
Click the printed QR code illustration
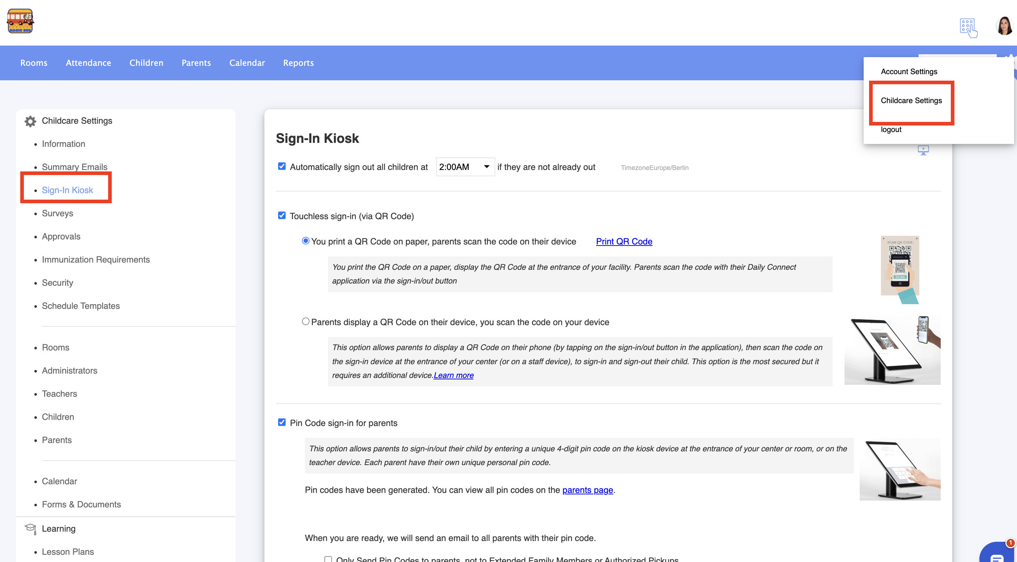900,269
